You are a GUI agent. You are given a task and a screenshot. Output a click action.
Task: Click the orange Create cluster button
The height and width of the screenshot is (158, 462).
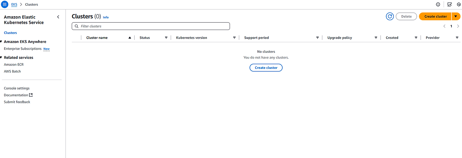[x=435, y=16]
